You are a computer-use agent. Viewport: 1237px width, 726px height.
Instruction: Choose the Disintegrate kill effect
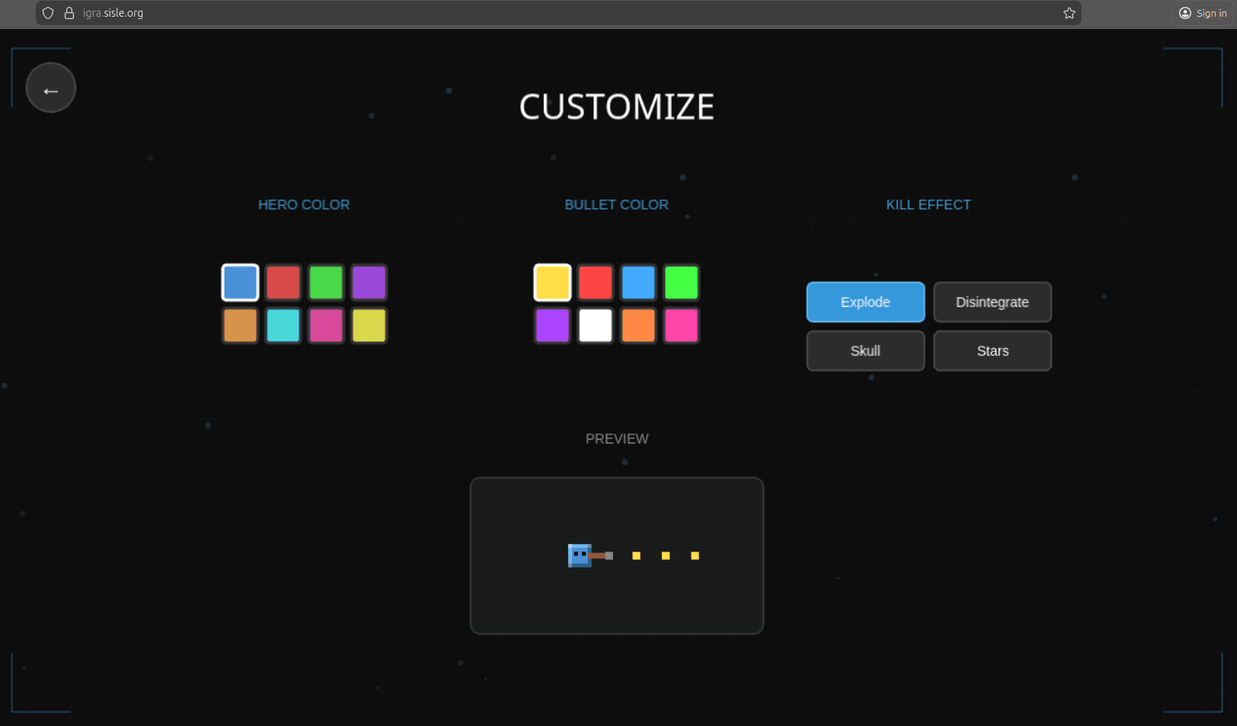[x=992, y=302]
